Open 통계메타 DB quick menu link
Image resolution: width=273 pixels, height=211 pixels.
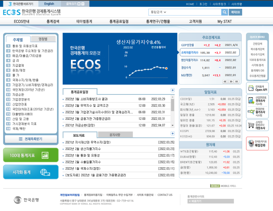(x=257, y=71)
